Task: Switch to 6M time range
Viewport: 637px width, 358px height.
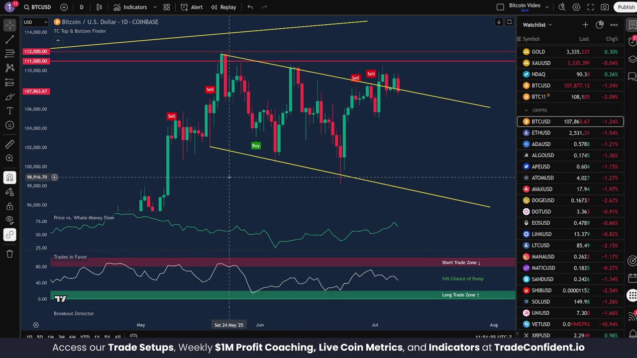Action: click(72, 337)
